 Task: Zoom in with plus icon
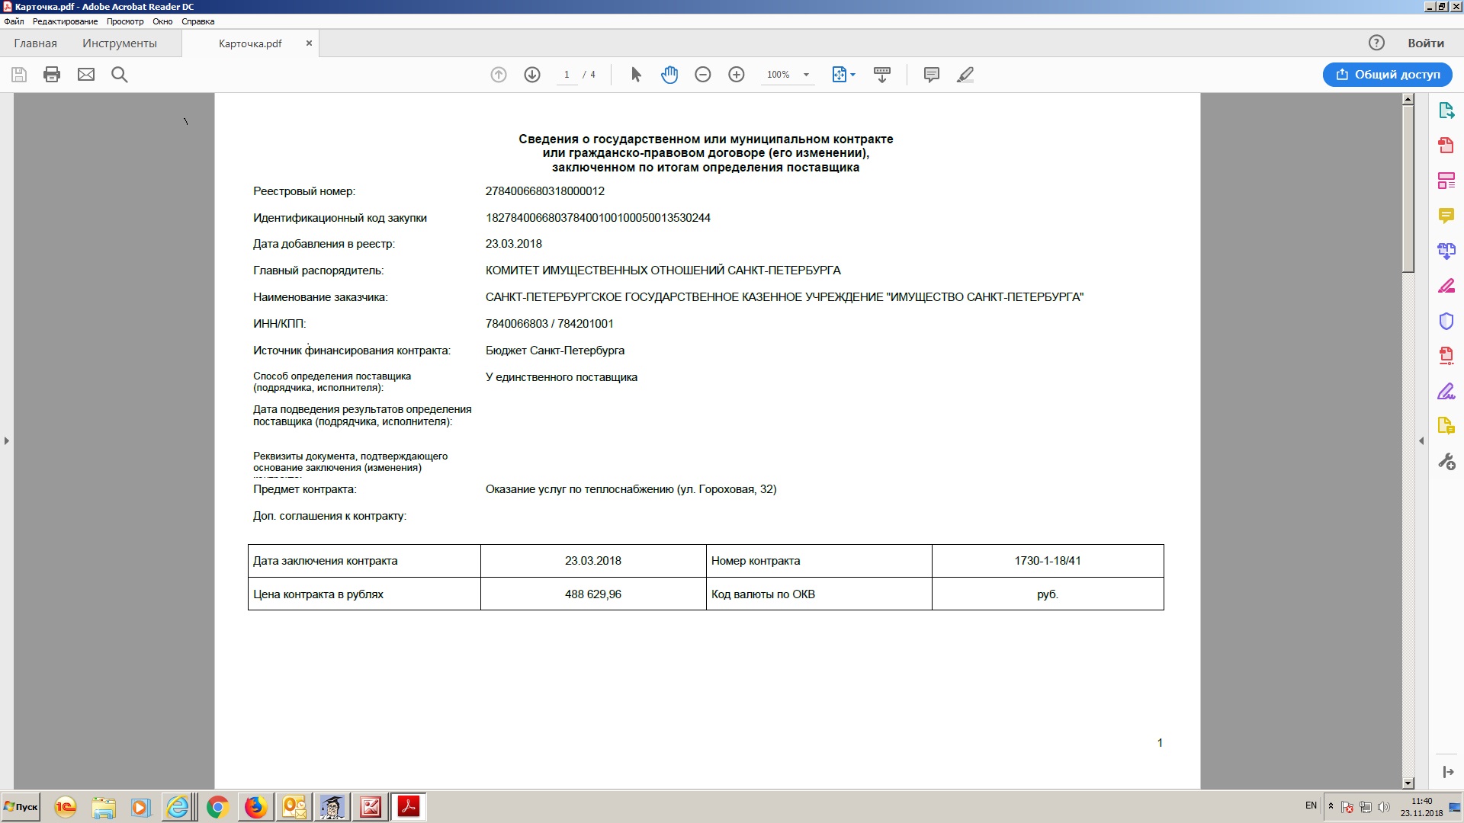737,75
